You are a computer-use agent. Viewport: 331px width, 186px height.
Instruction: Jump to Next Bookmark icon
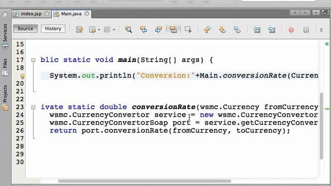[x=222, y=29]
